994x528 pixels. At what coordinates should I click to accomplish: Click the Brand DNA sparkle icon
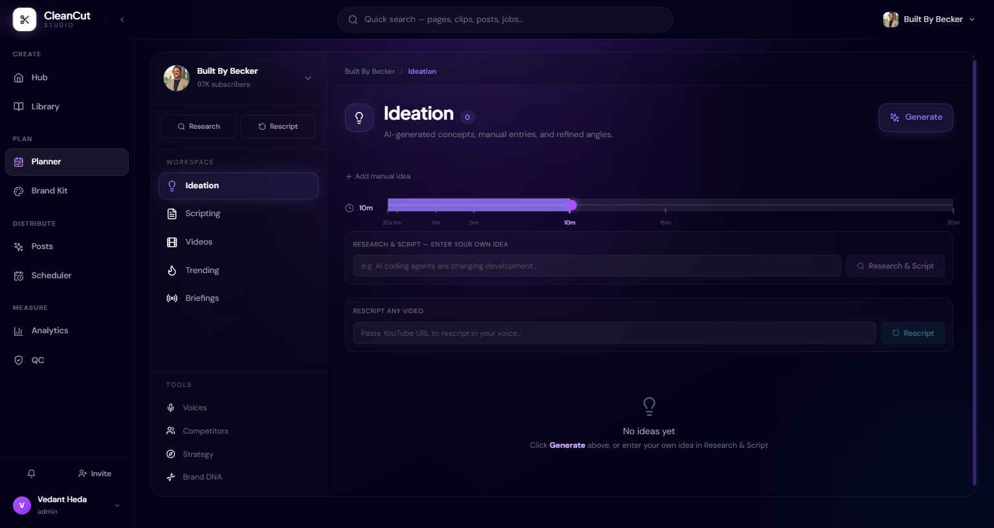click(x=171, y=477)
